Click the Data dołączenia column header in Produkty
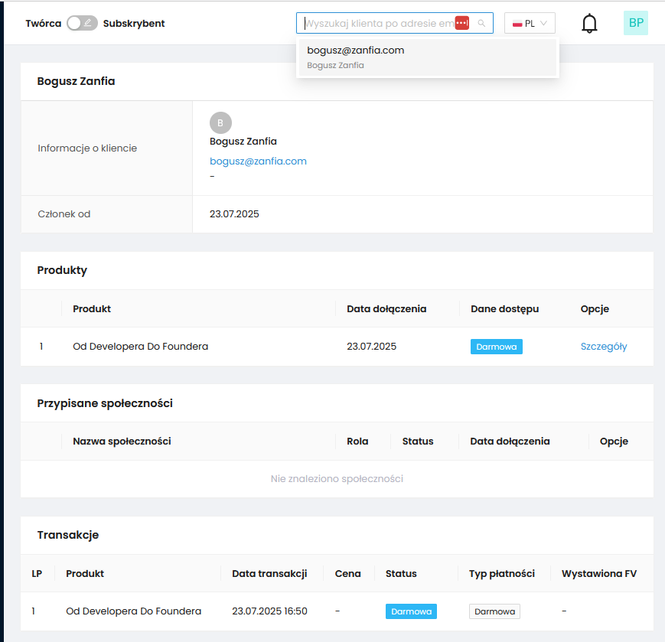 386,309
